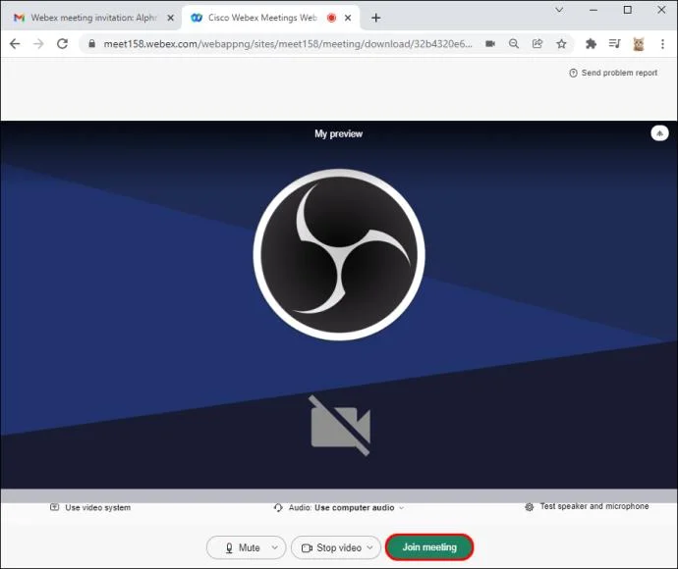Click the crossed-out camera icon in the preview
The width and height of the screenshot is (678, 569).
tap(340, 426)
